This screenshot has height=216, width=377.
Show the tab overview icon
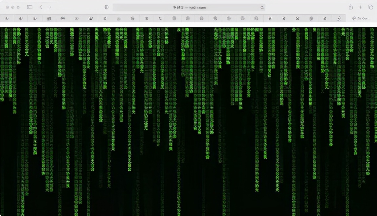click(x=370, y=7)
